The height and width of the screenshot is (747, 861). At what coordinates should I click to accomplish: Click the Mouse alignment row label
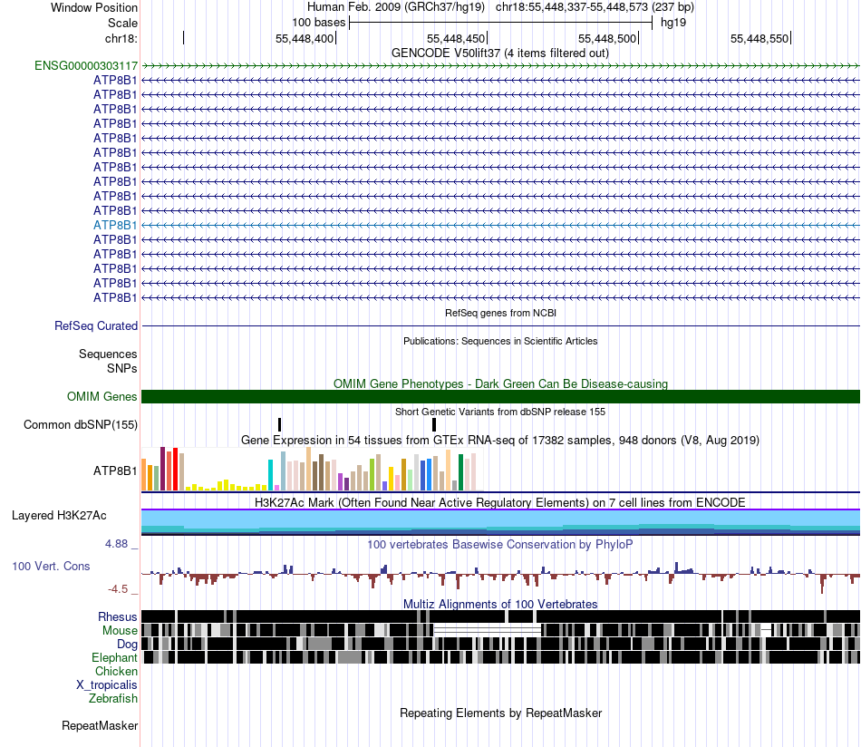[119, 631]
